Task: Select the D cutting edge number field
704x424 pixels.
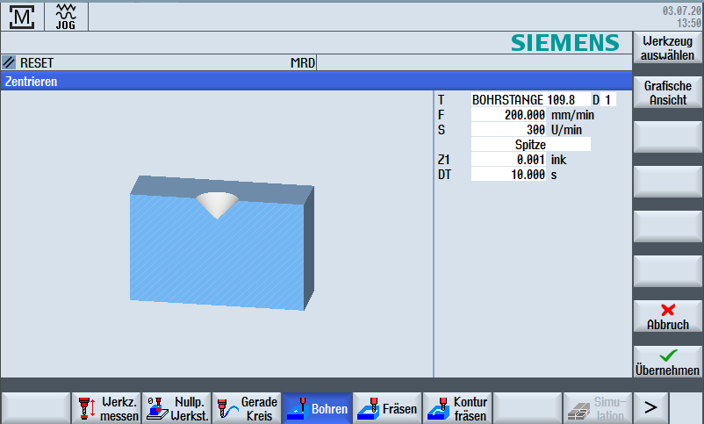Action: [x=608, y=100]
